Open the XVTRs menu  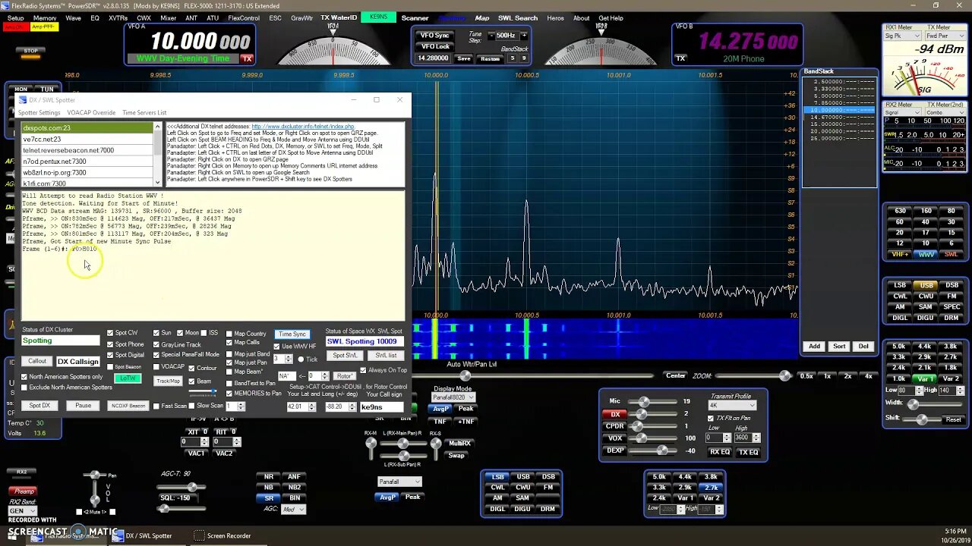[x=118, y=18]
